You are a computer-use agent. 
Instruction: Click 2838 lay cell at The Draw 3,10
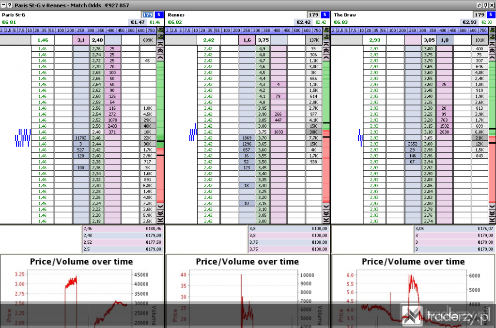click(x=445, y=132)
